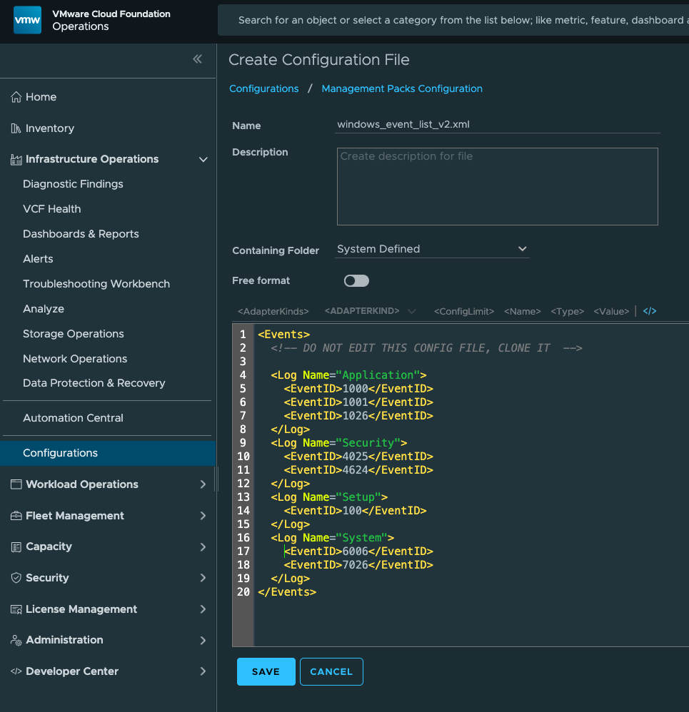Click the VMware logo icon
This screenshot has width=689, height=712.
coord(27,20)
